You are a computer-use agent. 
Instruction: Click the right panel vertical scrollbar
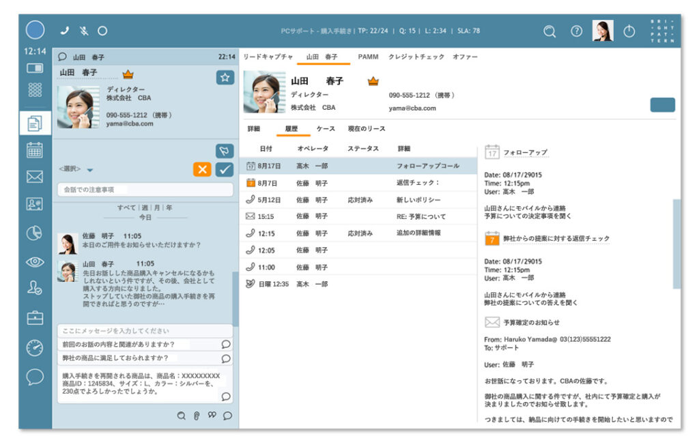pos(676,244)
